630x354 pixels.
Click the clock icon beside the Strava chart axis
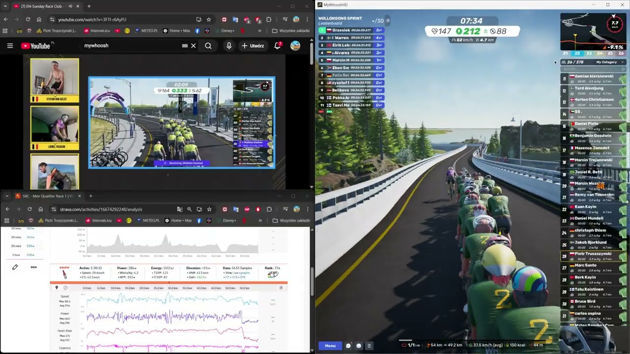pyautogui.click(x=65, y=288)
